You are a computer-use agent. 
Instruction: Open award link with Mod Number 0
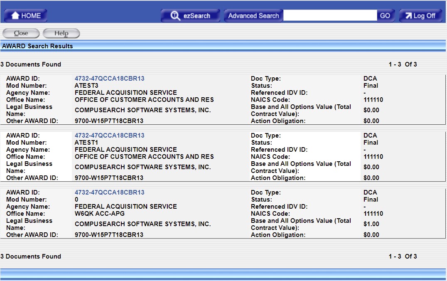point(110,192)
